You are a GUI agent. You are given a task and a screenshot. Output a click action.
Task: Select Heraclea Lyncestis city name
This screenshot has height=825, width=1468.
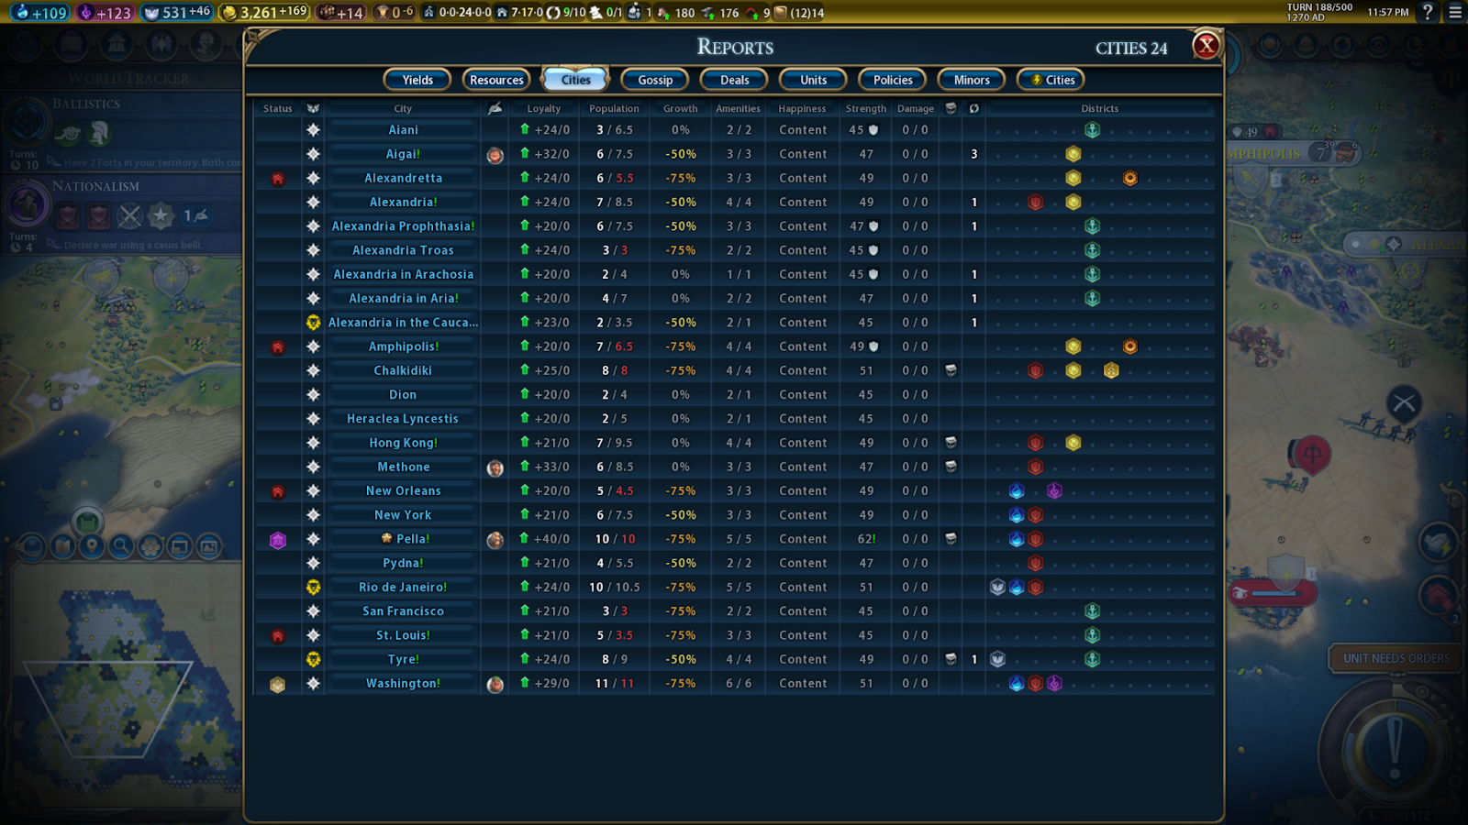click(403, 419)
